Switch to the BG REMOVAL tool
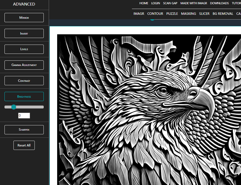 point(223,14)
